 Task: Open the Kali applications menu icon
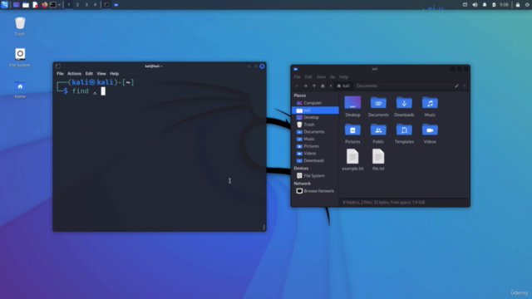pos(5,5)
